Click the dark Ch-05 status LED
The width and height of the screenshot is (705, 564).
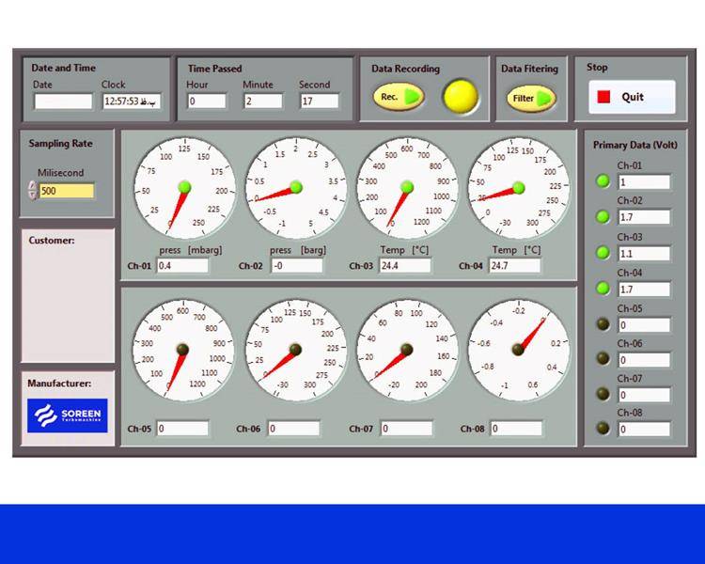pyautogui.click(x=603, y=323)
